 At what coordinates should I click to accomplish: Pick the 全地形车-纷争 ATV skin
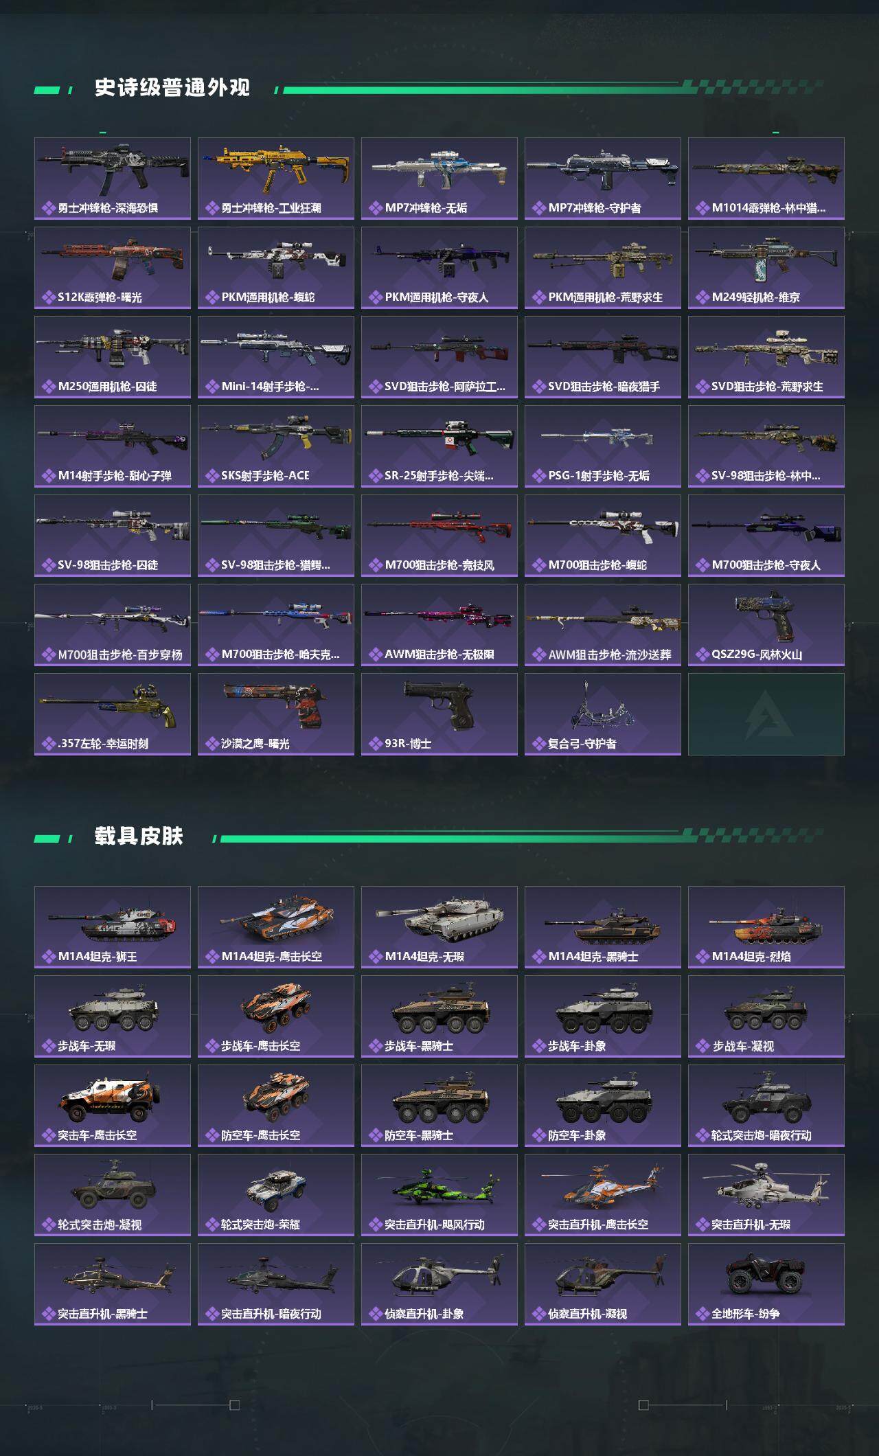coord(766,1284)
